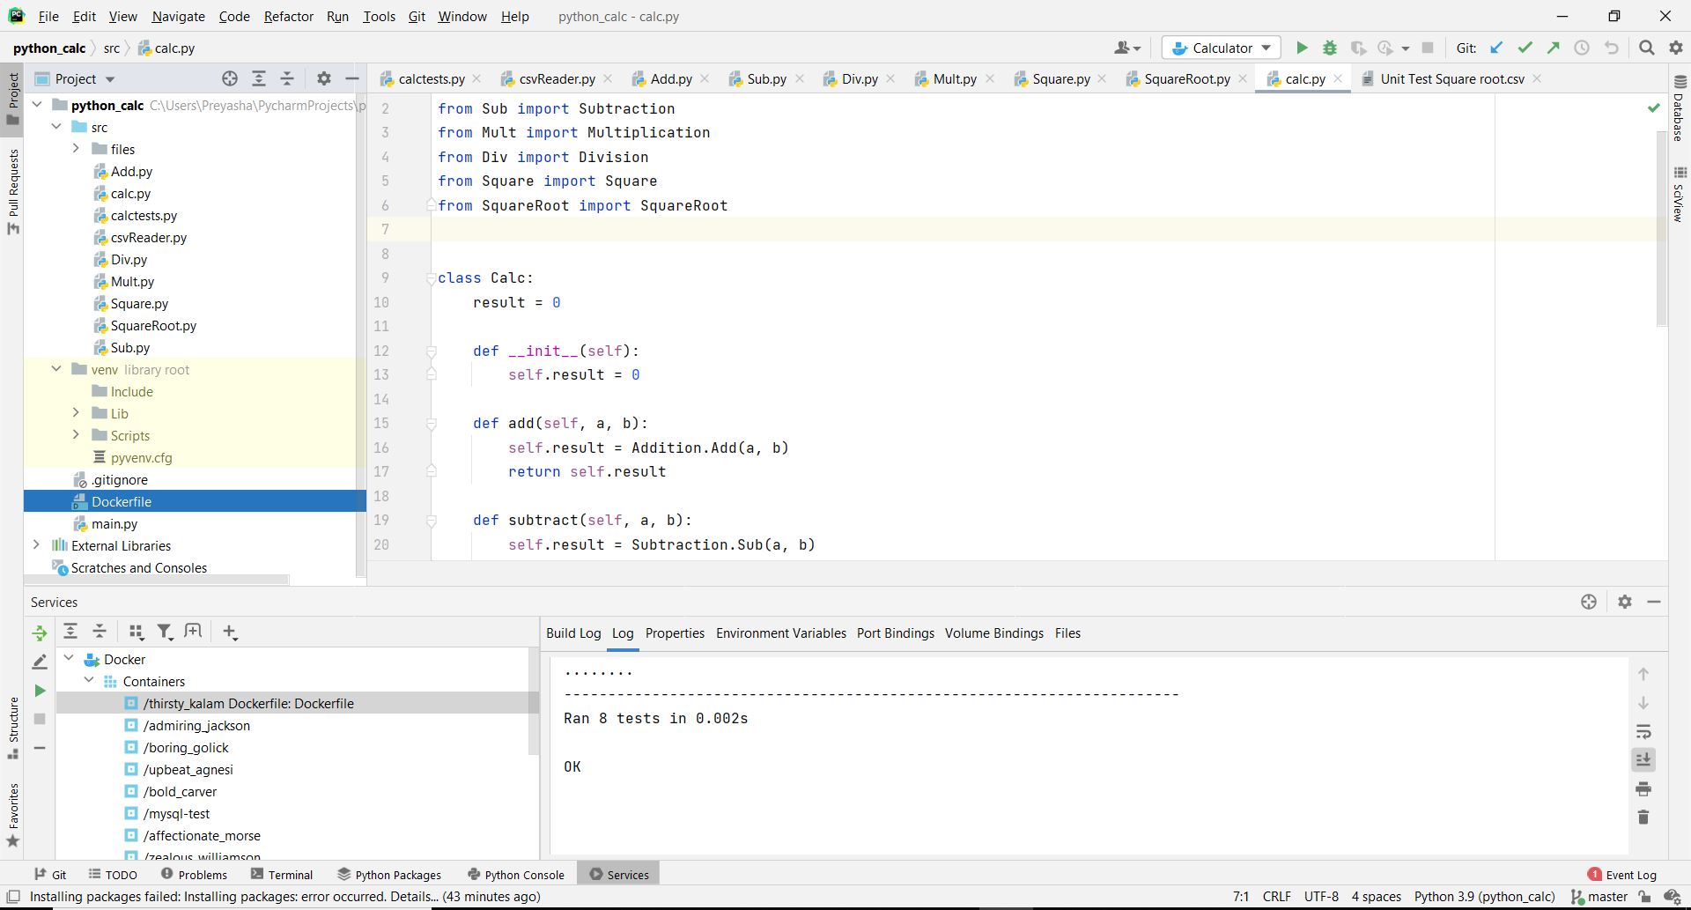
Task: Click the Services tree scrollbar
Action: tap(533, 701)
